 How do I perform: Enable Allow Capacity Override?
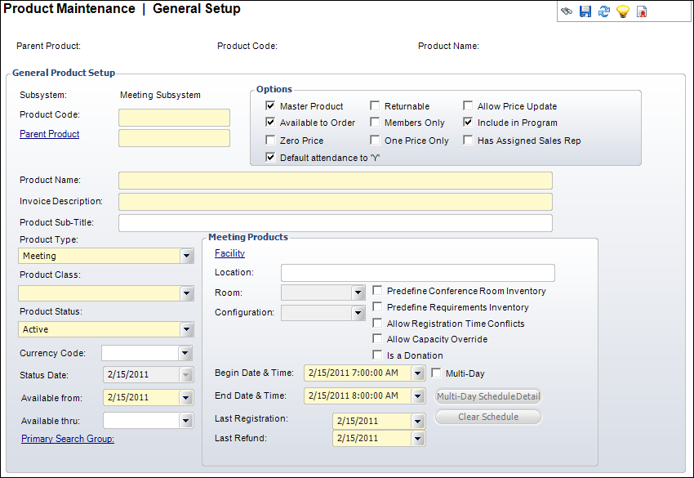point(378,339)
